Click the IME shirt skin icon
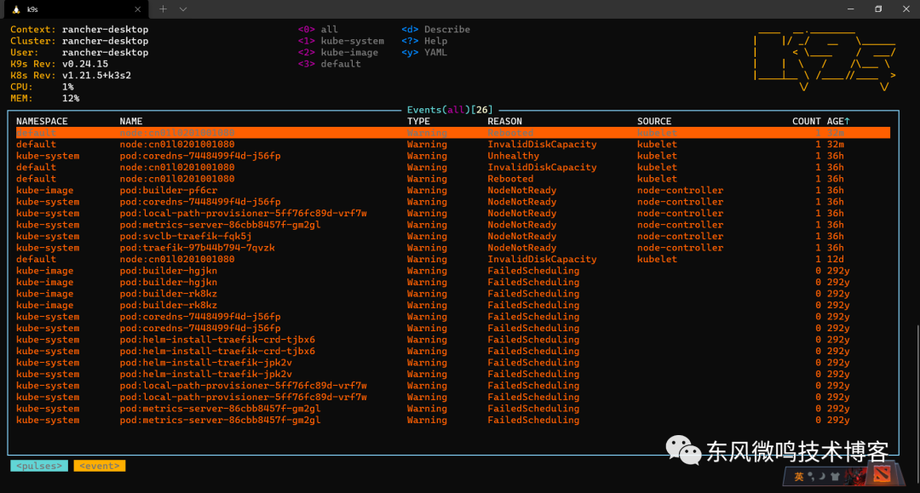 (835, 476)
